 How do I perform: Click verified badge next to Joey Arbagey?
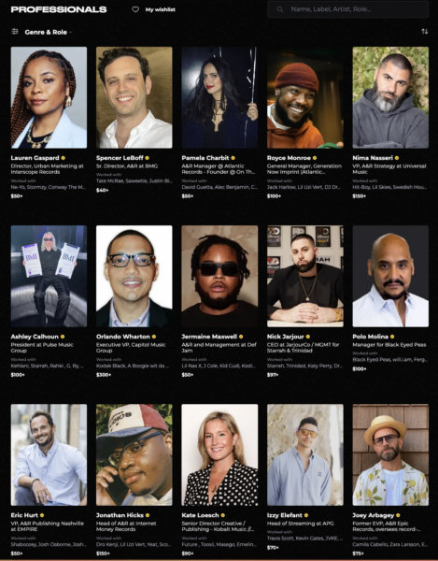(x=398, y=515)
